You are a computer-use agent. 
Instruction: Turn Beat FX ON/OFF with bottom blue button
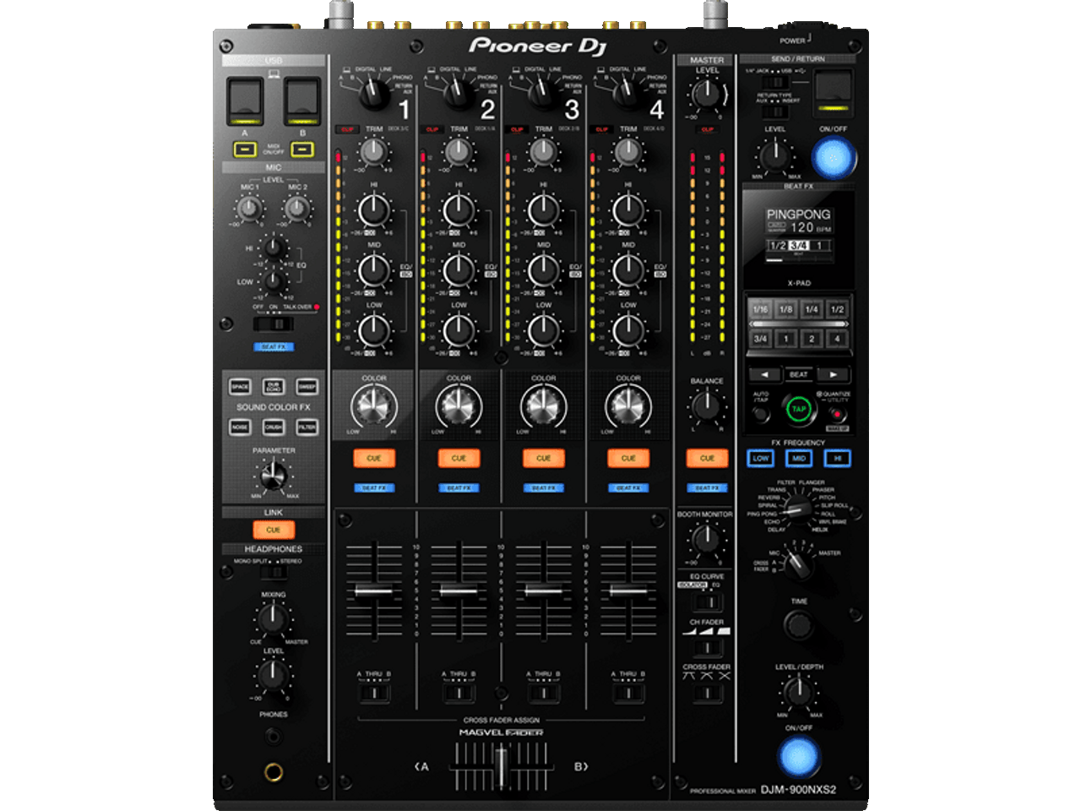point(798,756)
